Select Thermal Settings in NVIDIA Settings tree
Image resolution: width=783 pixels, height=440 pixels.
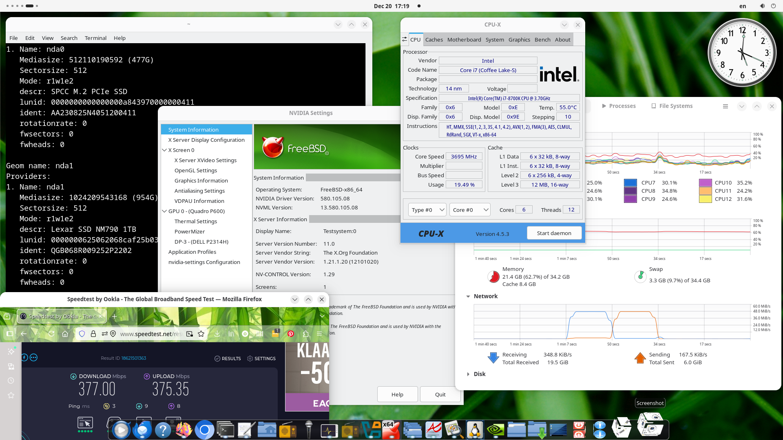[196, 221]
